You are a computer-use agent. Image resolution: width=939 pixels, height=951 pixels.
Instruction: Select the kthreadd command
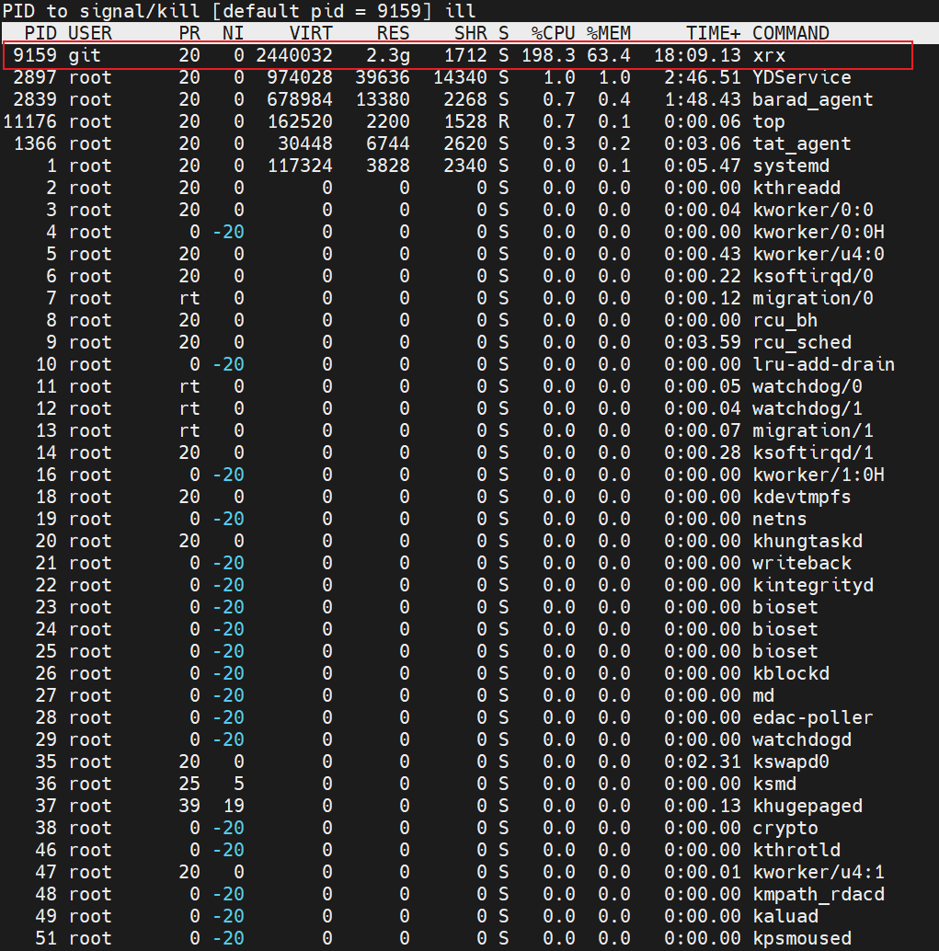coord(796,188)
